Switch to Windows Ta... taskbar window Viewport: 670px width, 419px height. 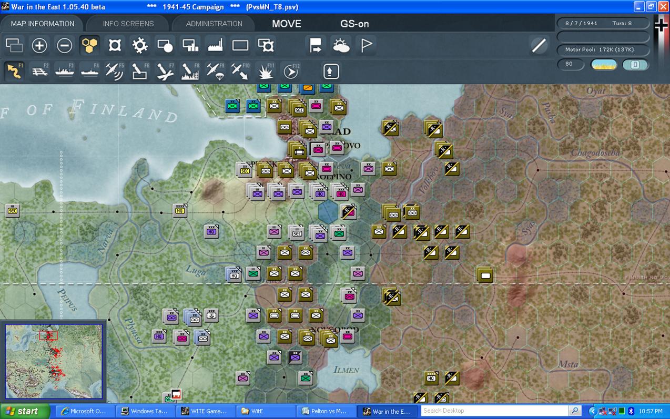[x=145, y=411]
